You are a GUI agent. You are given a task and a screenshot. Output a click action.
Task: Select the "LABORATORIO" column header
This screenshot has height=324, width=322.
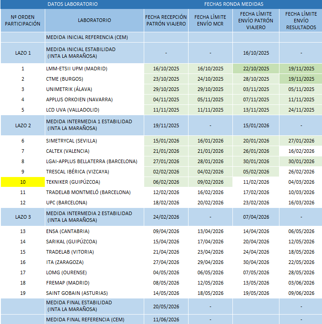94,20
